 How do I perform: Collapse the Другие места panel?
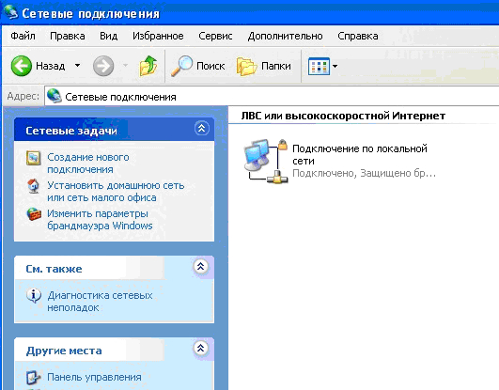[x=201, y=348]
